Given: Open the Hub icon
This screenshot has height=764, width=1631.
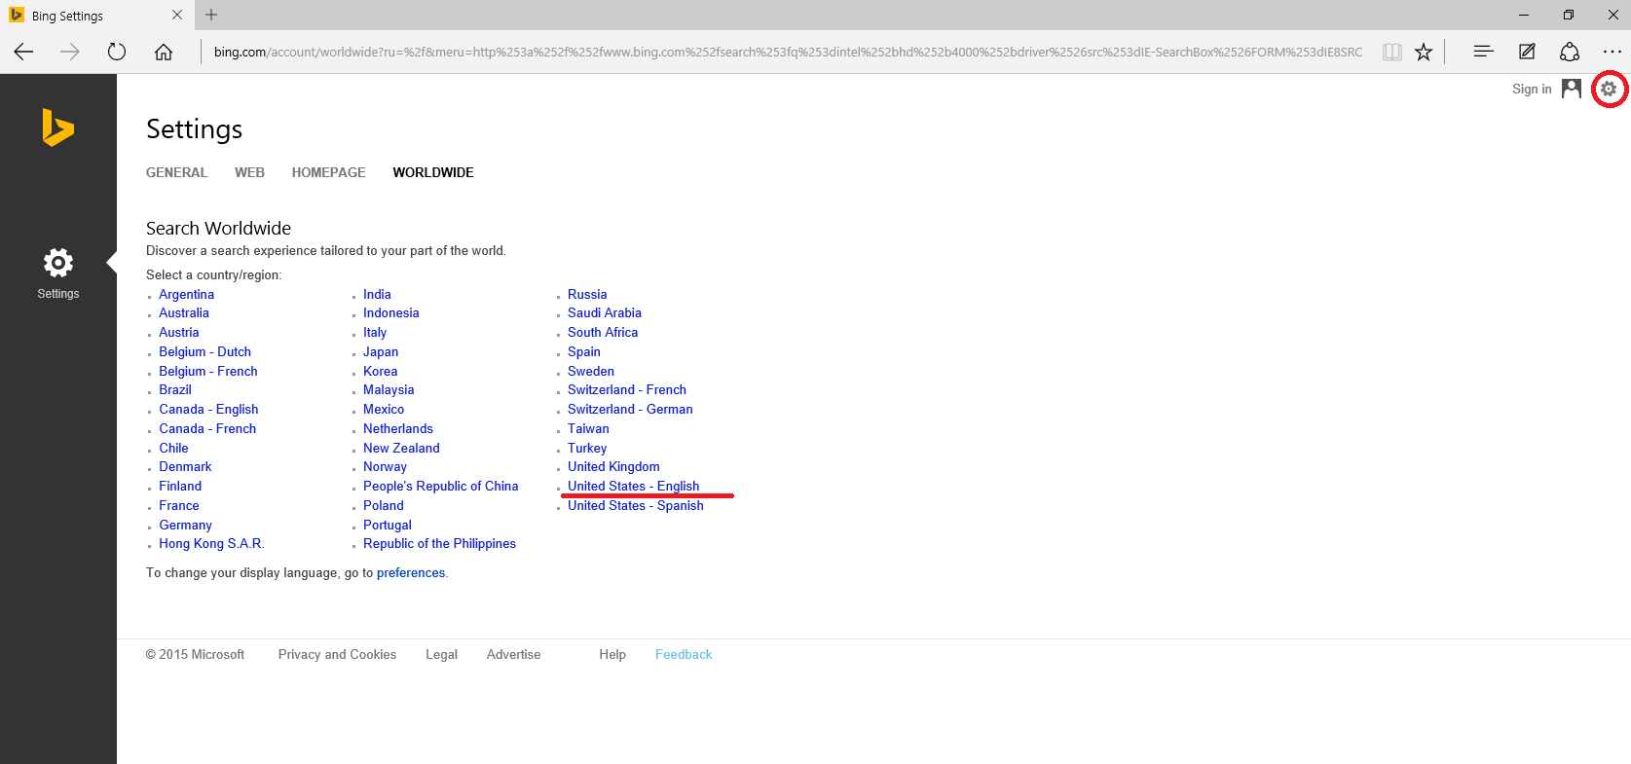Looking at the screenshot, I should point(1483,52).
